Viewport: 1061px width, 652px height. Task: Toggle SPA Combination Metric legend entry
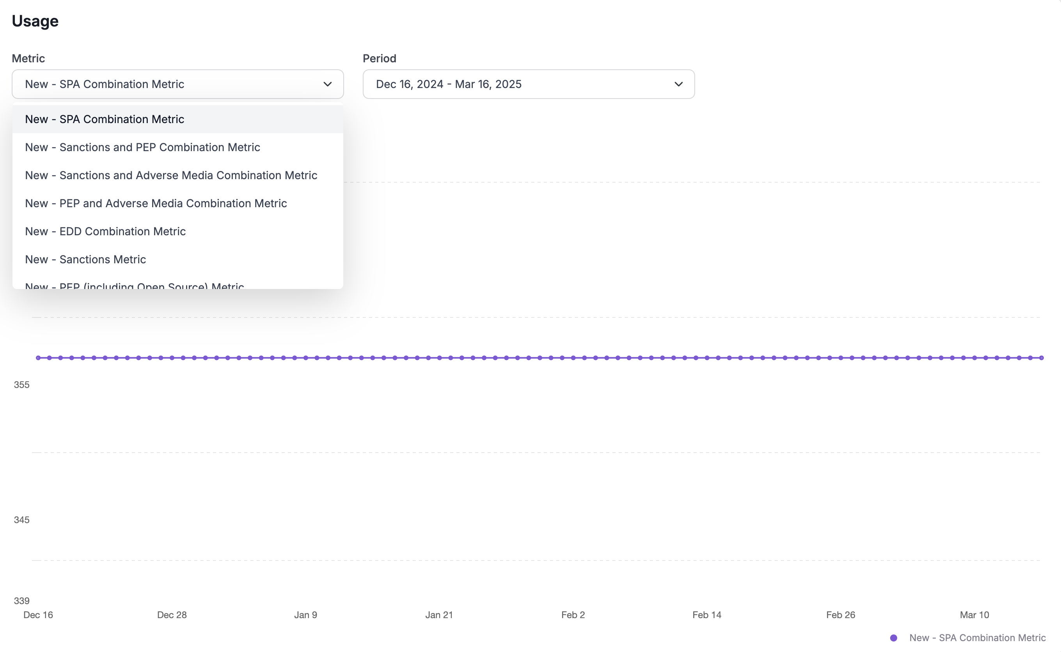coord(977,638)
